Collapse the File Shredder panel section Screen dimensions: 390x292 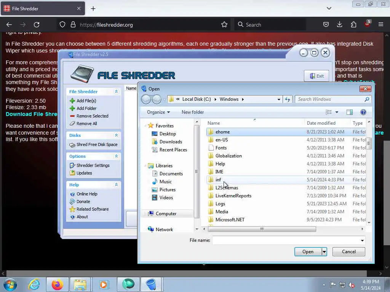tap(116, 92)
